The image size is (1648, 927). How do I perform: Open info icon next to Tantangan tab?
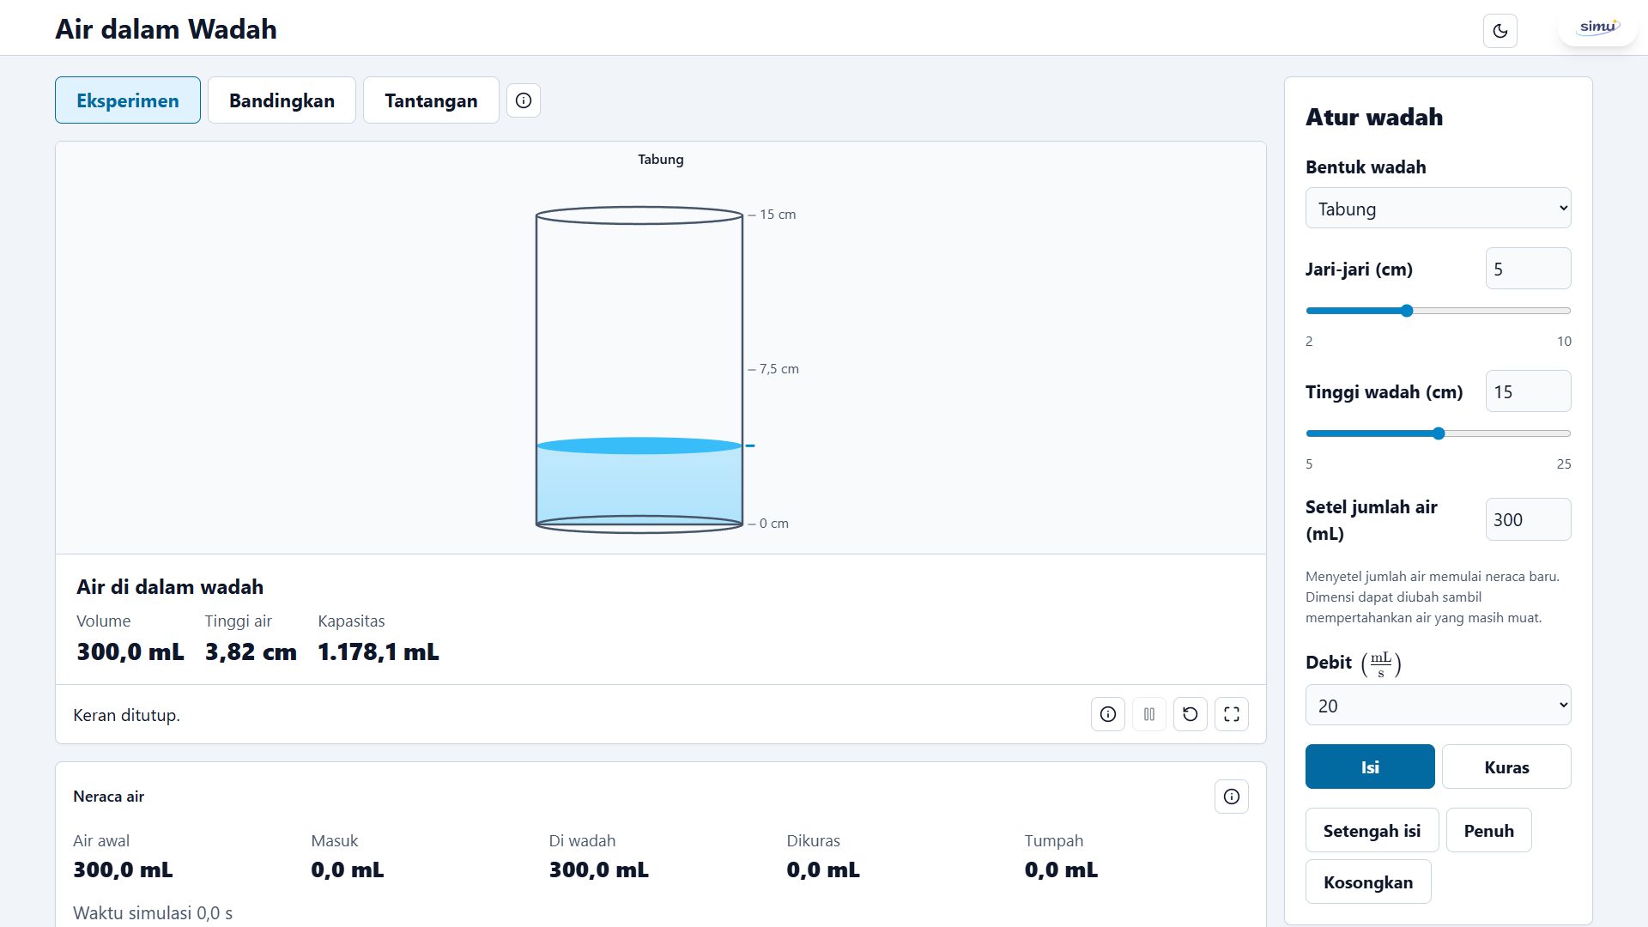[x=524, y=100]
